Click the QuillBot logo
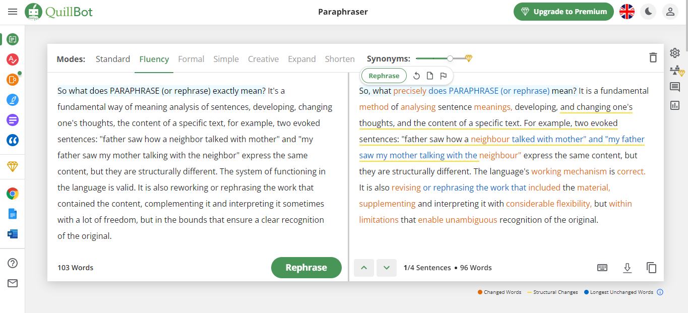 (x=59, y=12)
